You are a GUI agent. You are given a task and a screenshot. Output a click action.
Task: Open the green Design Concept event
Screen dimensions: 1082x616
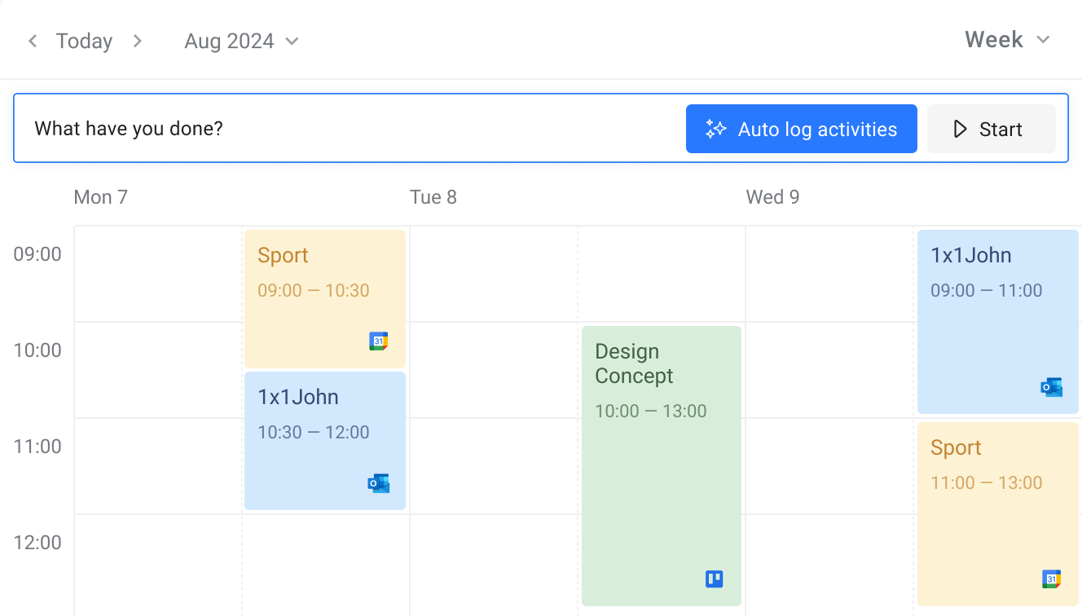661,464
